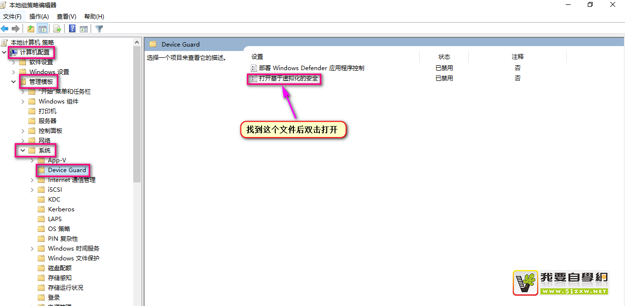
Task: Expand the Internet 通信管理 node
Action: click(x=32, y=180)
